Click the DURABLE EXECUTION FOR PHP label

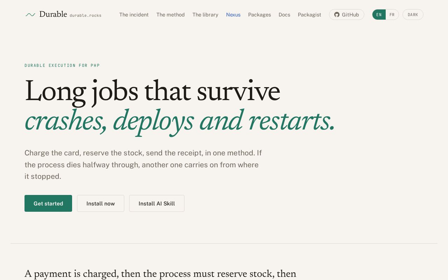click(62, 65)
